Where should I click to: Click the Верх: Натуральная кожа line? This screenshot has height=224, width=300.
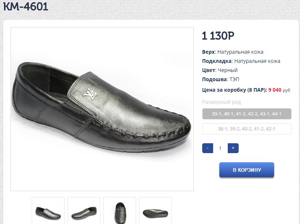(x=232, y=52)
